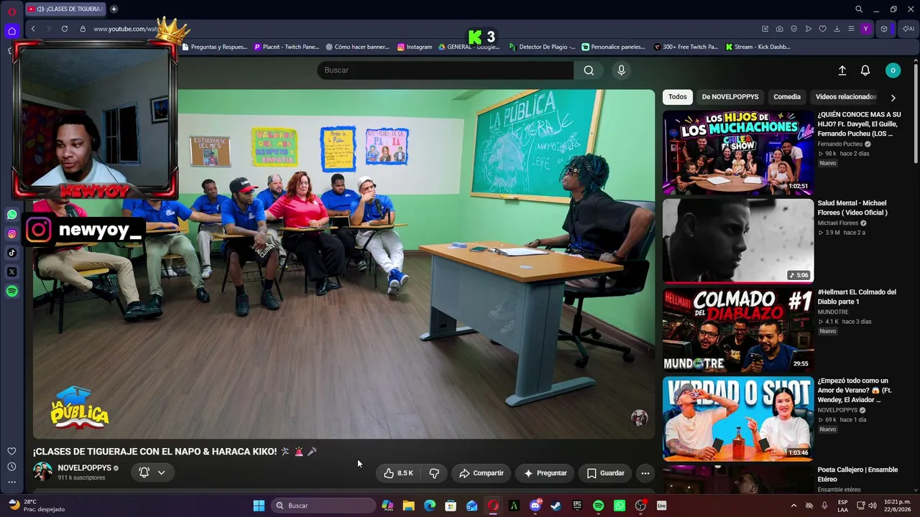Screen dimensions: 920x517
Task: Open the YouTube account avatar menu
Action: pos(893,70)
